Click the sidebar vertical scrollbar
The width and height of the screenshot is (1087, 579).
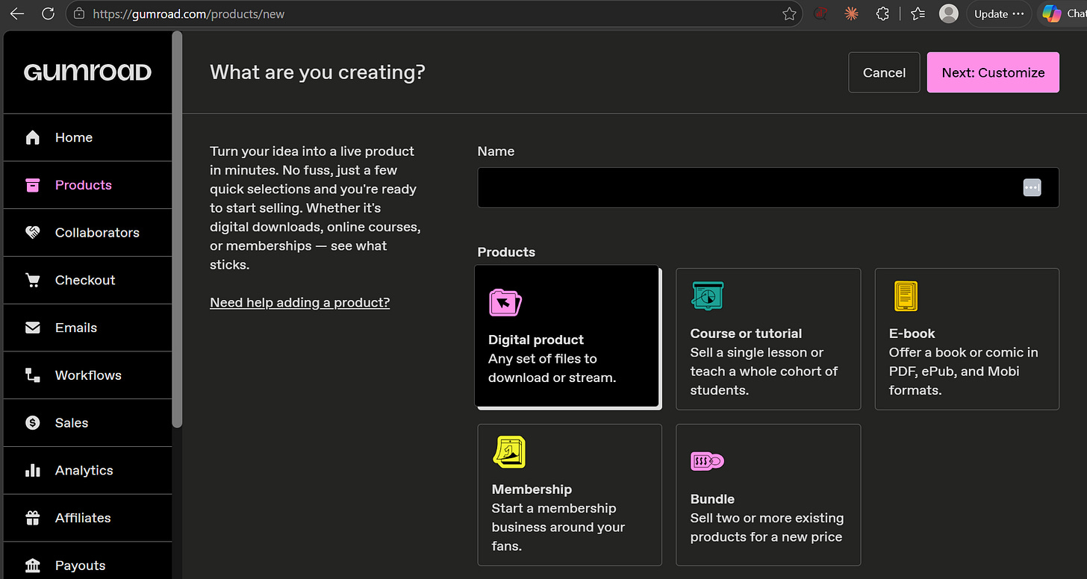pyautogui.click(x=177, y=230)
